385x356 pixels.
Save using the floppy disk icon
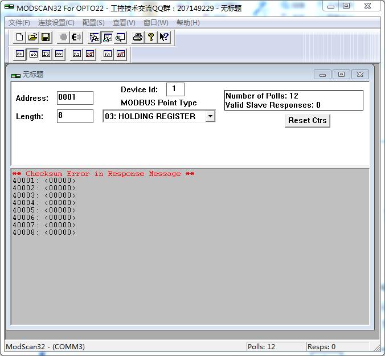click(x=46, y=38)
